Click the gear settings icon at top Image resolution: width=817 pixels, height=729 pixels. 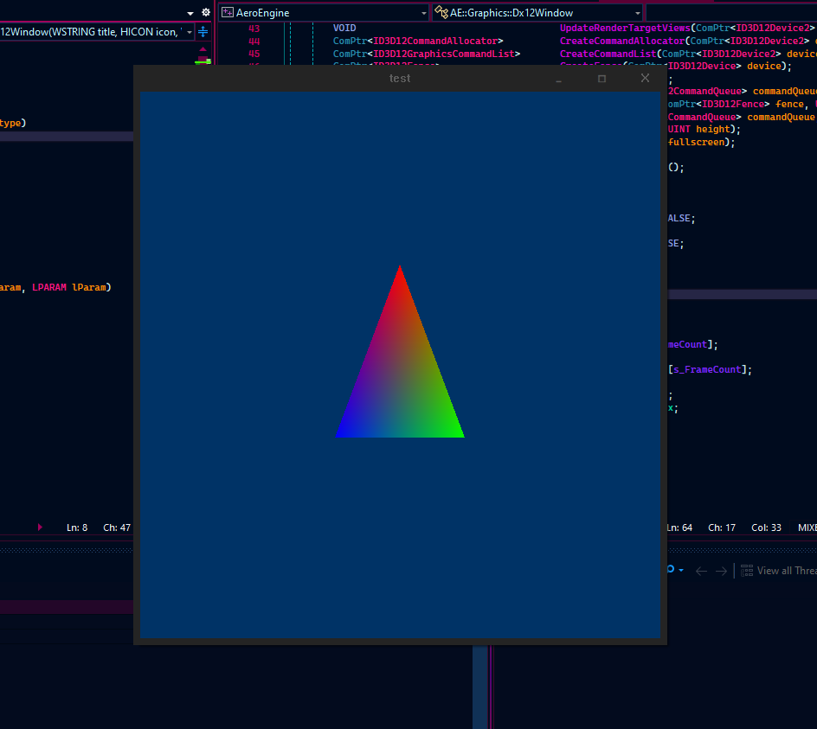206,13
